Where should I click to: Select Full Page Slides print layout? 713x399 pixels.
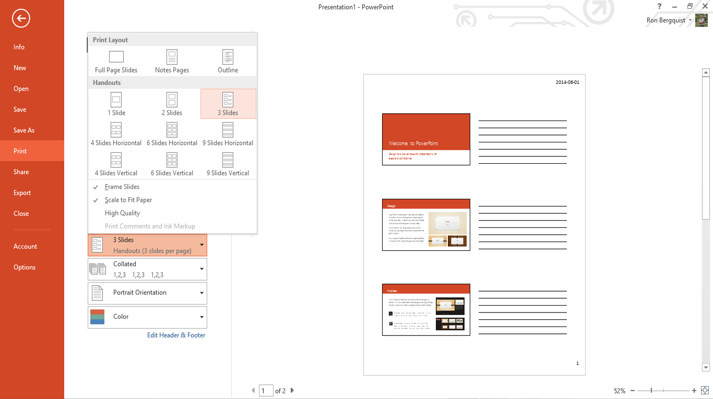click(116, 62)
